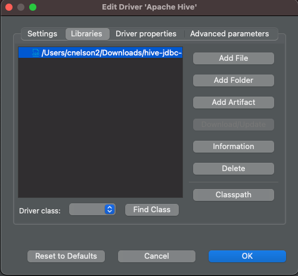Click the empty area of the library list
Screen dimensions: 298x276
(100, 128)
